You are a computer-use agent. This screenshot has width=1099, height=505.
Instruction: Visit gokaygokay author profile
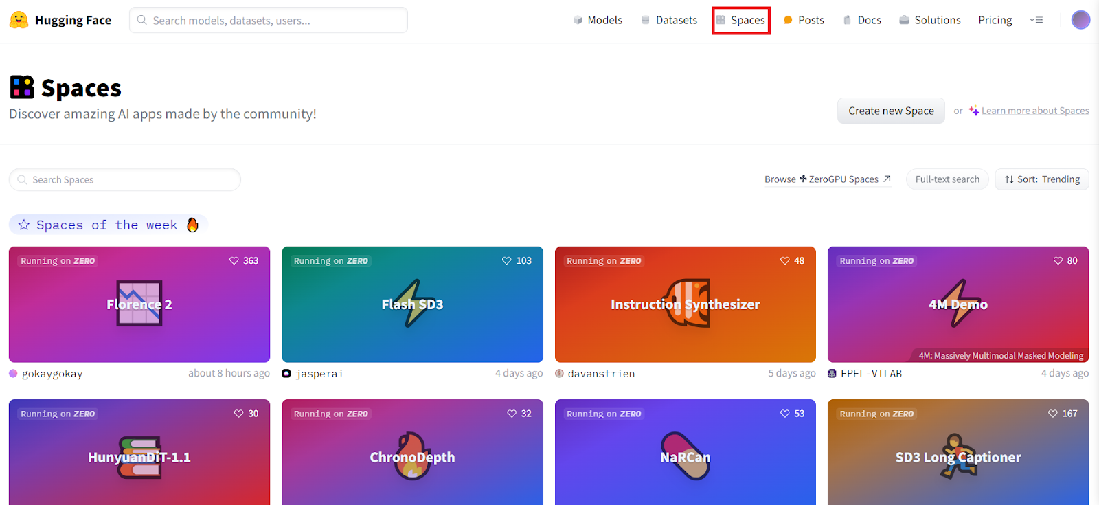52,374
